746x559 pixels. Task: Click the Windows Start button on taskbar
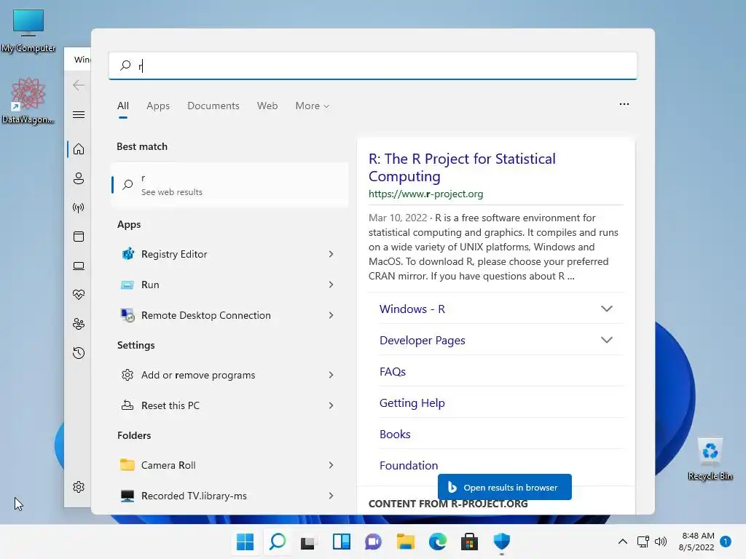point(245,542)
